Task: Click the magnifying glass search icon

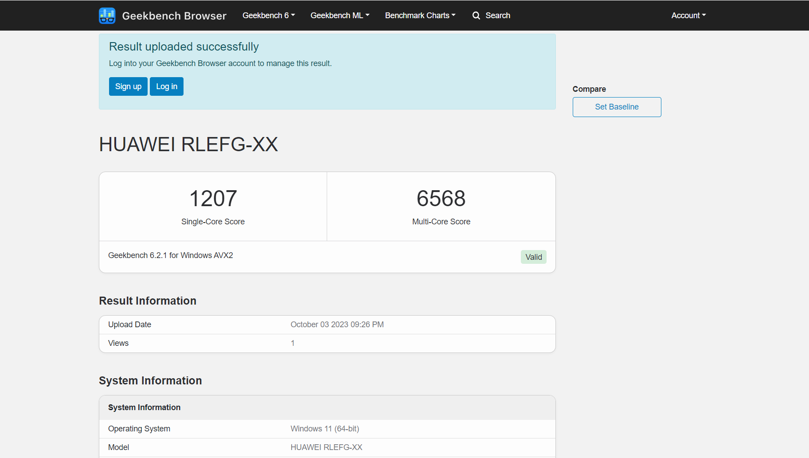Action: click(476, 16)
